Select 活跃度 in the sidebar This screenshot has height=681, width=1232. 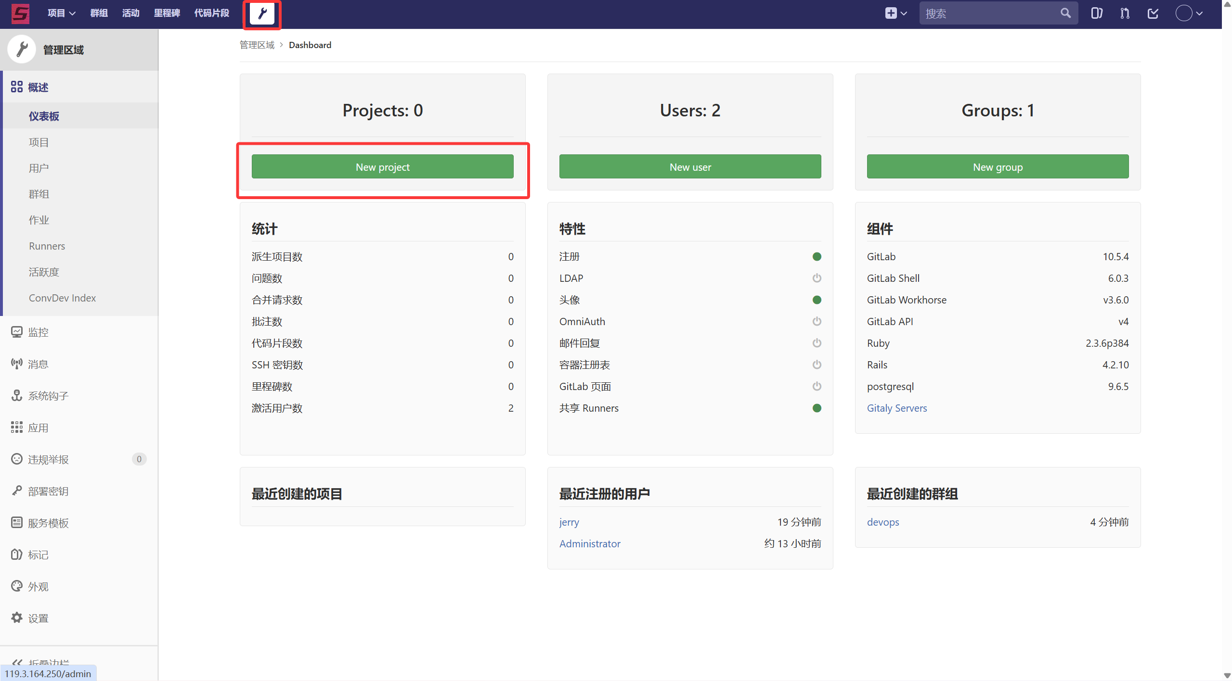coord(81,272)
